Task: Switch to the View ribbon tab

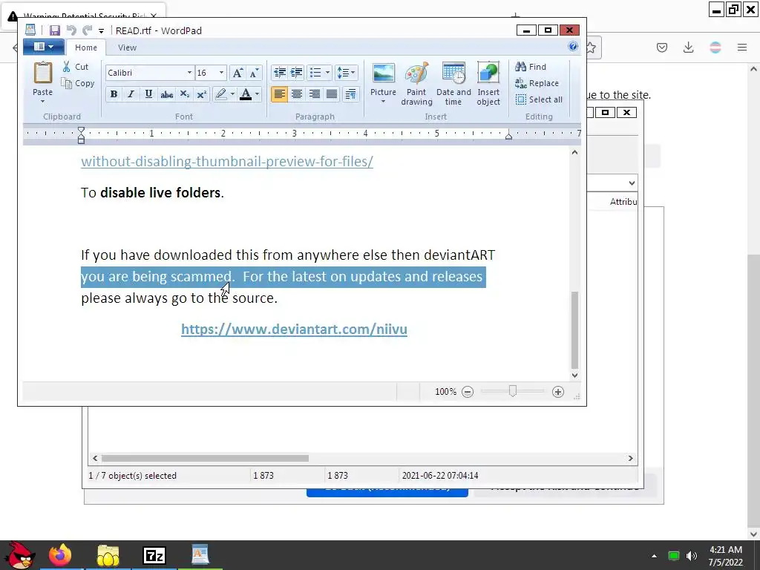Action: pyautogui.click(x=127, y=47)
